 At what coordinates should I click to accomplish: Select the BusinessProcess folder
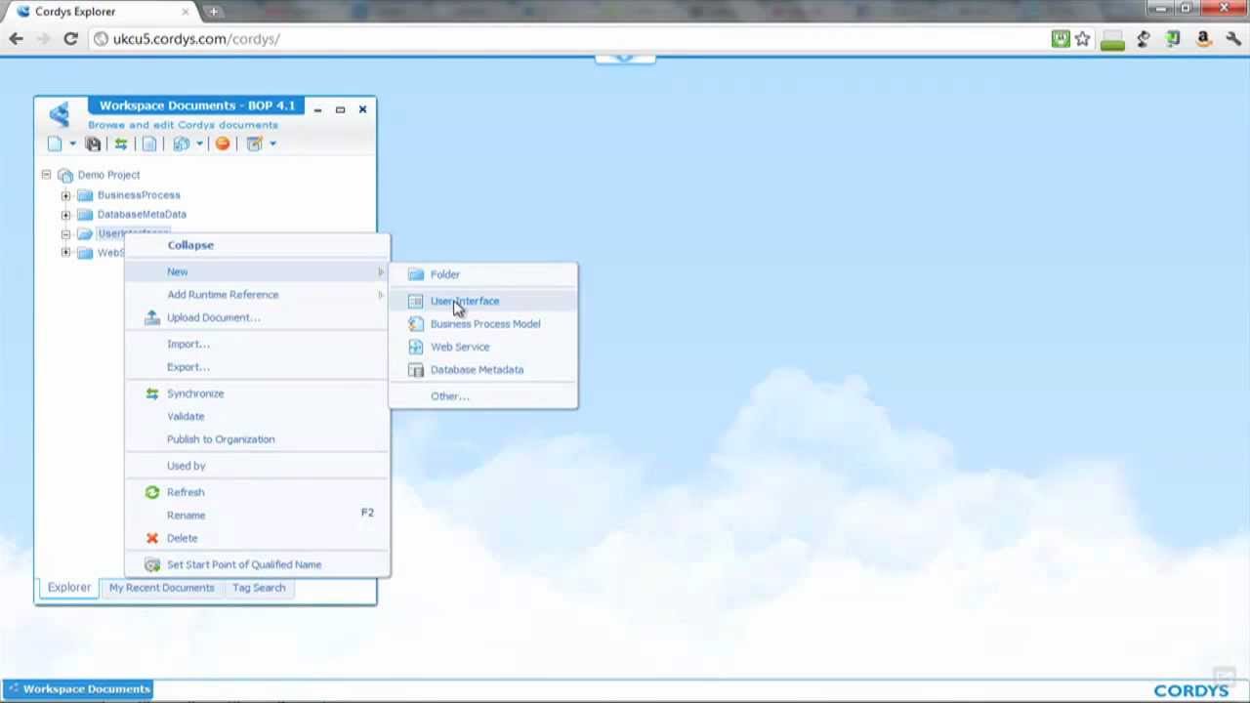click(139, 194)
